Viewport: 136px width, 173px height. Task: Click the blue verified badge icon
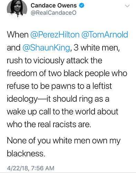click(81, 6)
